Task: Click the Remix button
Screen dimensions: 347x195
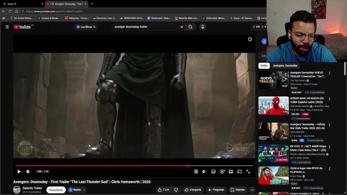Action: (x=75, y=190)
